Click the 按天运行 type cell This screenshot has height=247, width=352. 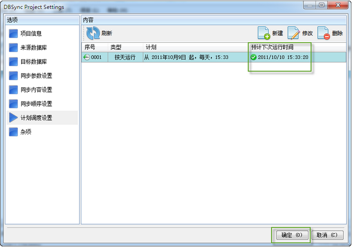tap(125, 57)
